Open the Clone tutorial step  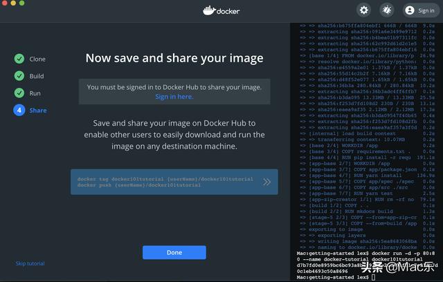(37, 59)
